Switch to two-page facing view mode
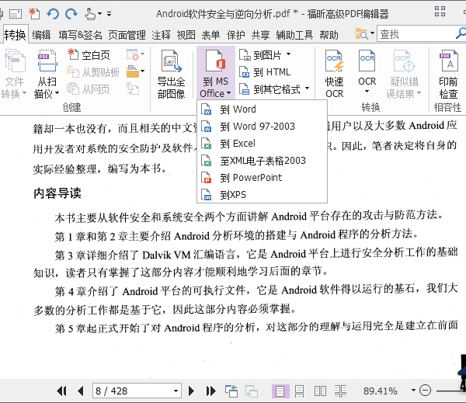The image size is (466, 403). (319, 391)
